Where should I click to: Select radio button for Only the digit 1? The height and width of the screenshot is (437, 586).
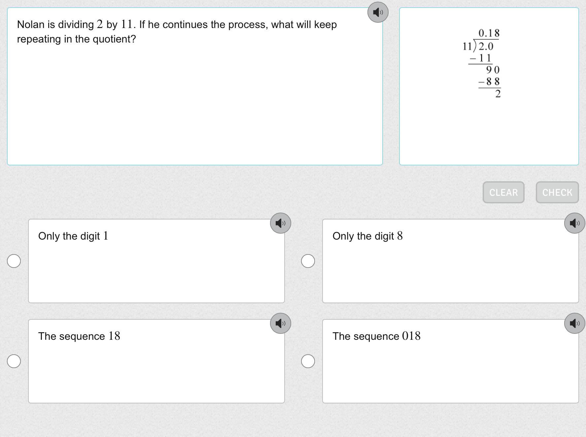[14, 261]
